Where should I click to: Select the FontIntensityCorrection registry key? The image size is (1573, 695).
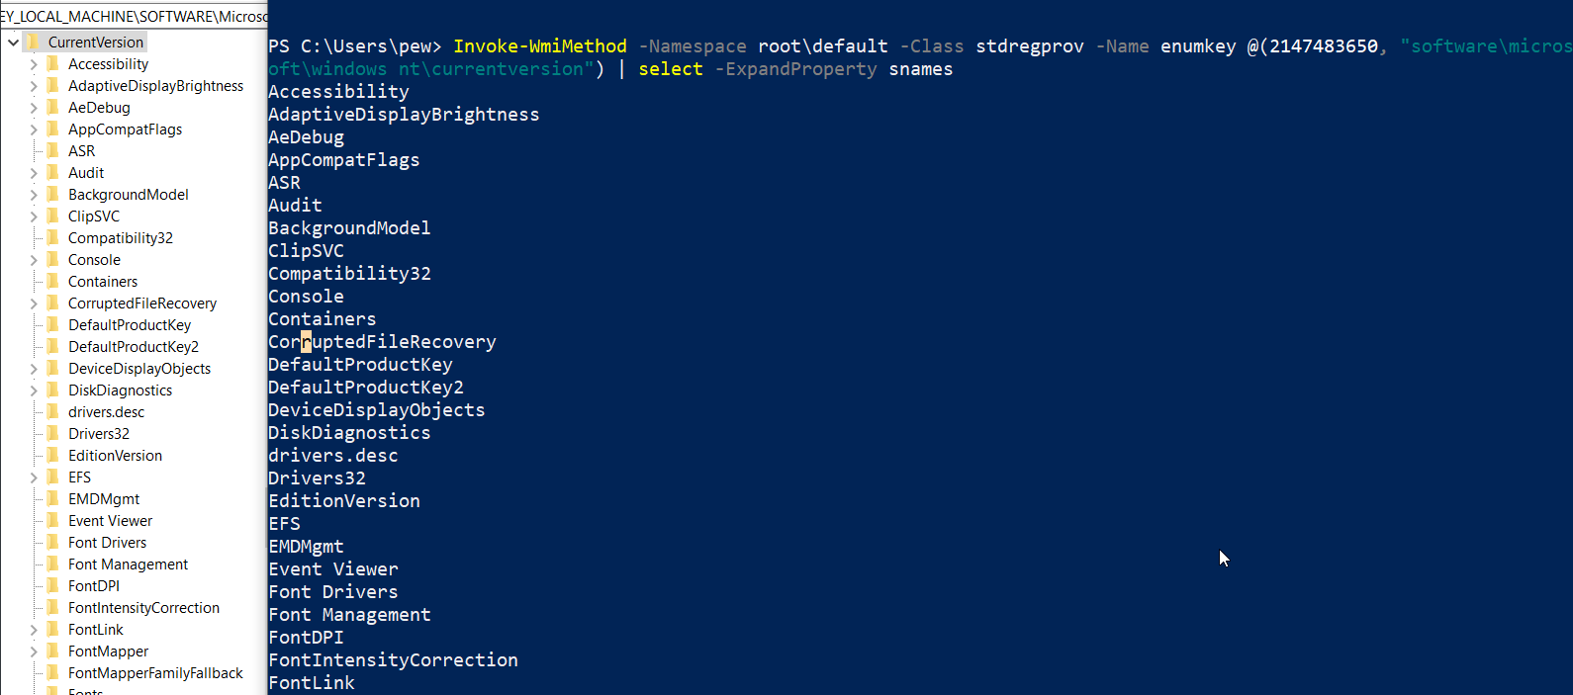coord(143,608)
